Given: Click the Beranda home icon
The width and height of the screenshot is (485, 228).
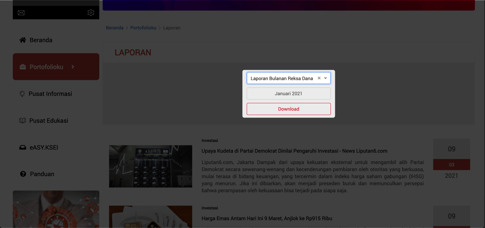Looking at the screenshot, I should point(23,40).
